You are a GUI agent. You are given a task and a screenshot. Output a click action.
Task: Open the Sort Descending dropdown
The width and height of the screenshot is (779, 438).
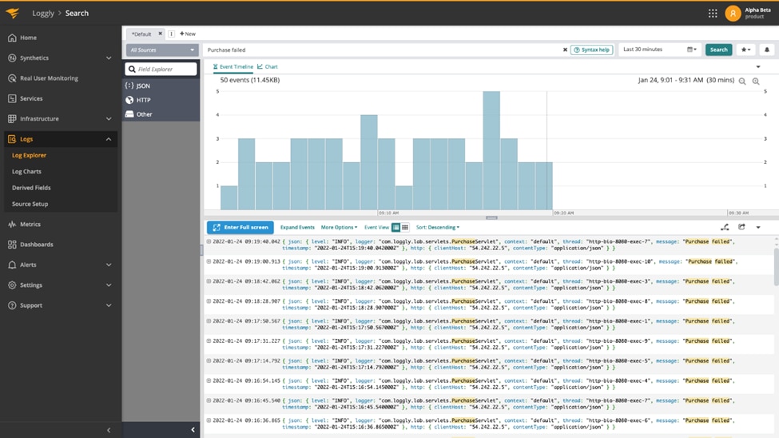tap(438, 228)
